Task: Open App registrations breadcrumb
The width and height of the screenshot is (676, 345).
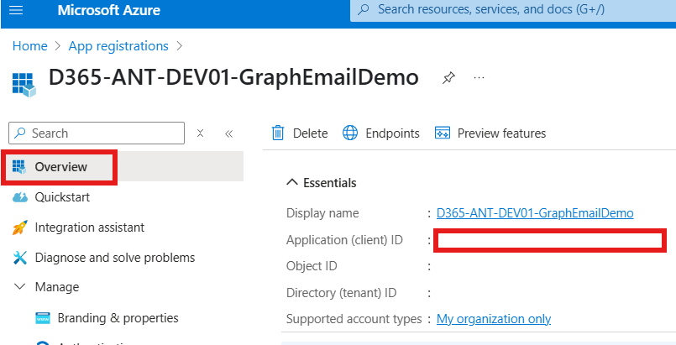Action: point(118,46)
